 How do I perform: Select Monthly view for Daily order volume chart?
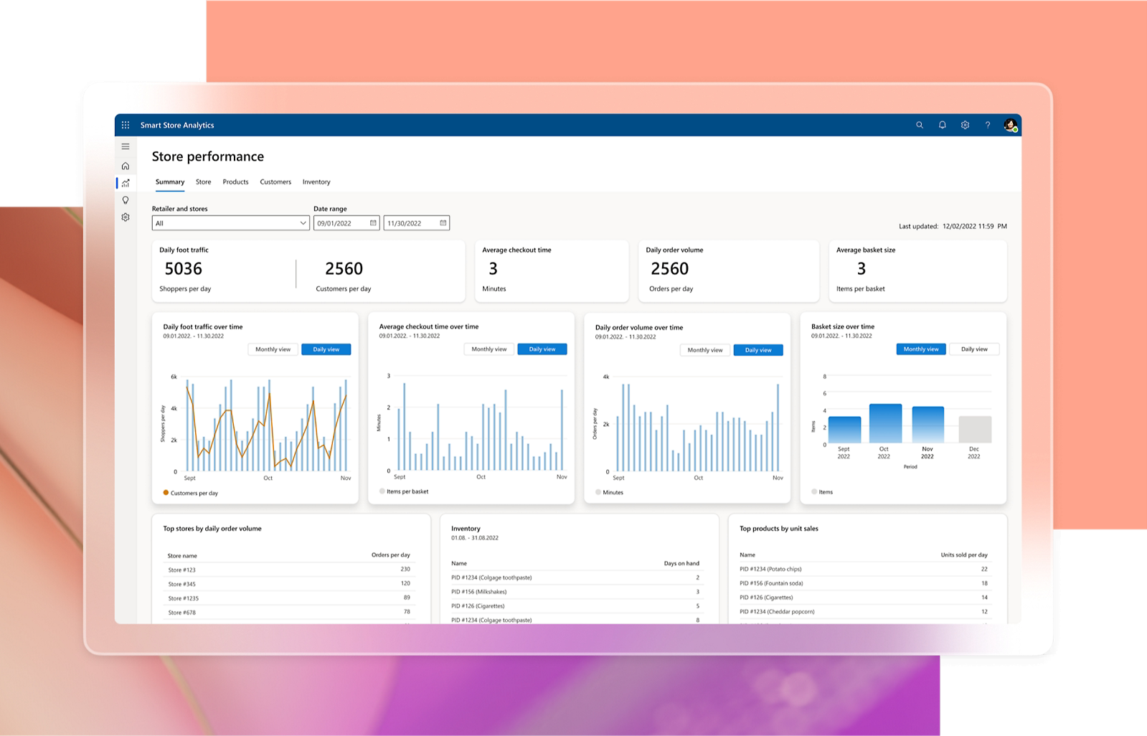pyautogui.click(x=705, y=350)
